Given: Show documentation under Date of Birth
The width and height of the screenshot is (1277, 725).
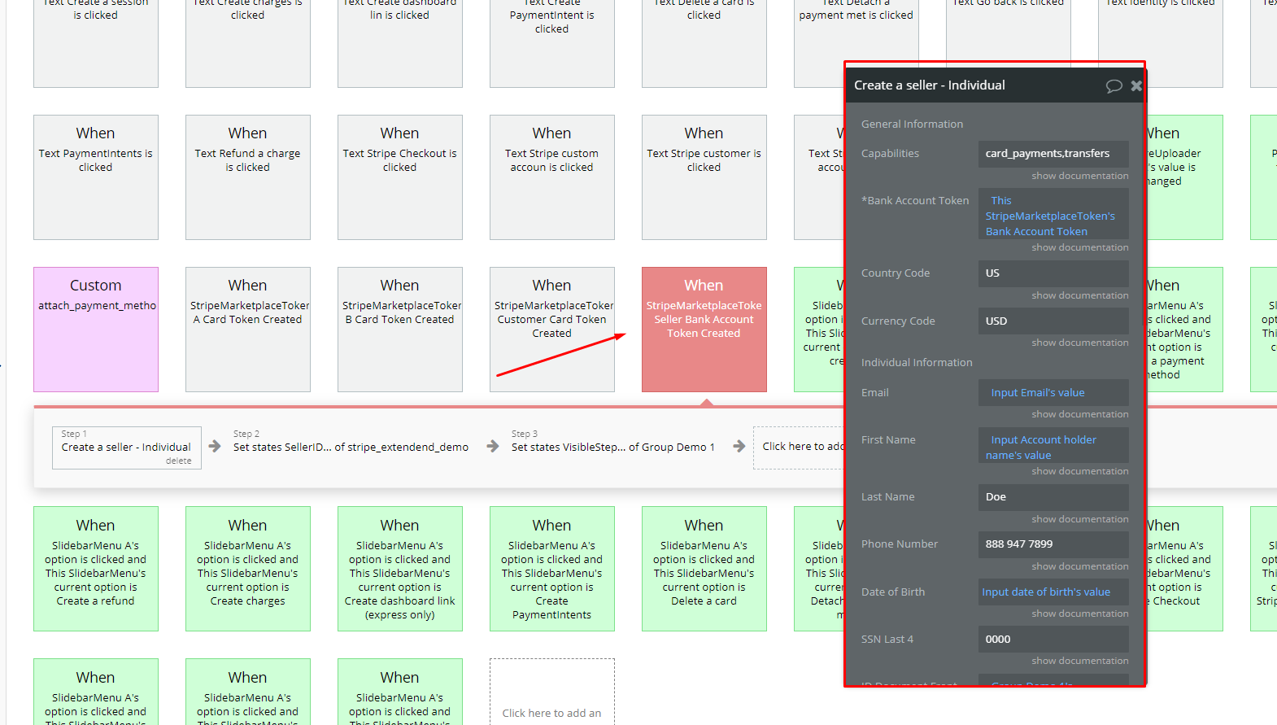Looking at the screenshot, I should (x=1080, y=614).
